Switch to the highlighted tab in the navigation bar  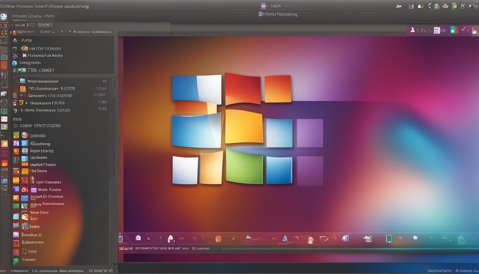45,25
